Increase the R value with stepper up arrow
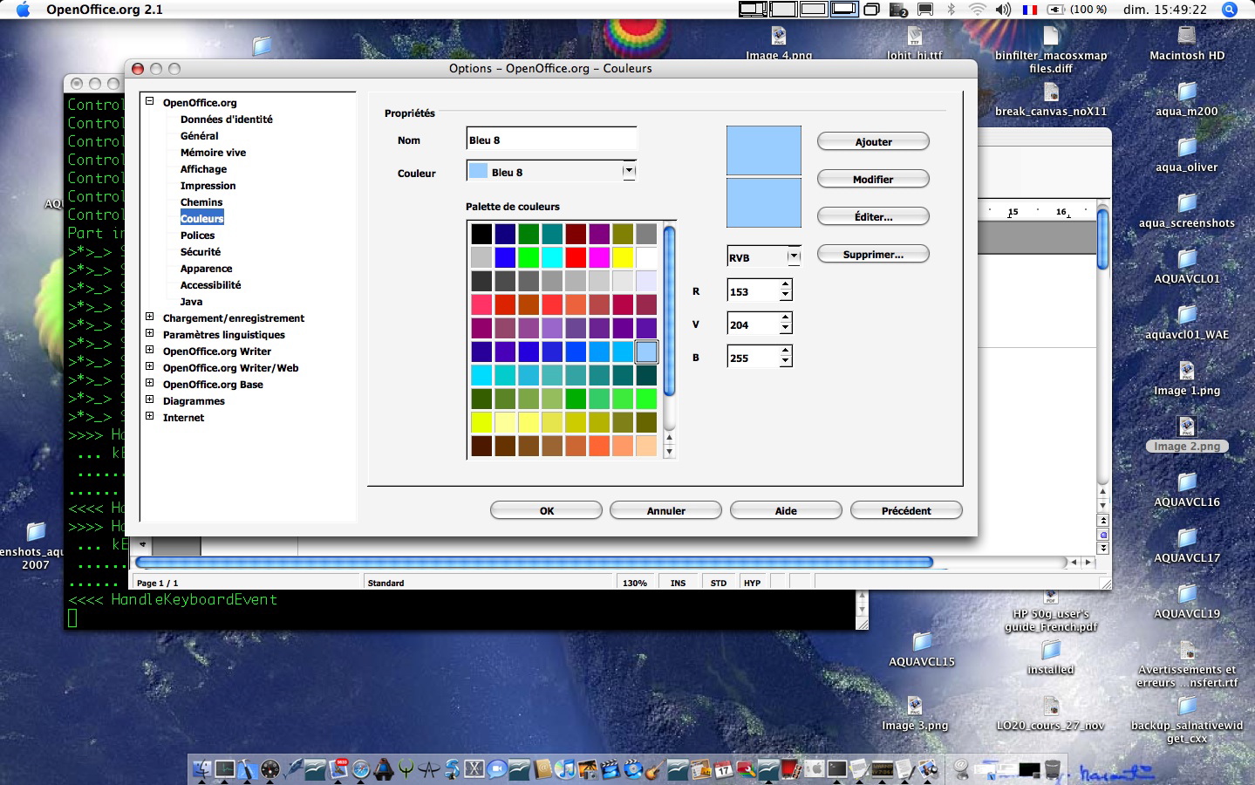This screenshot has height=785, width=1255. click(x=786, y=285)
